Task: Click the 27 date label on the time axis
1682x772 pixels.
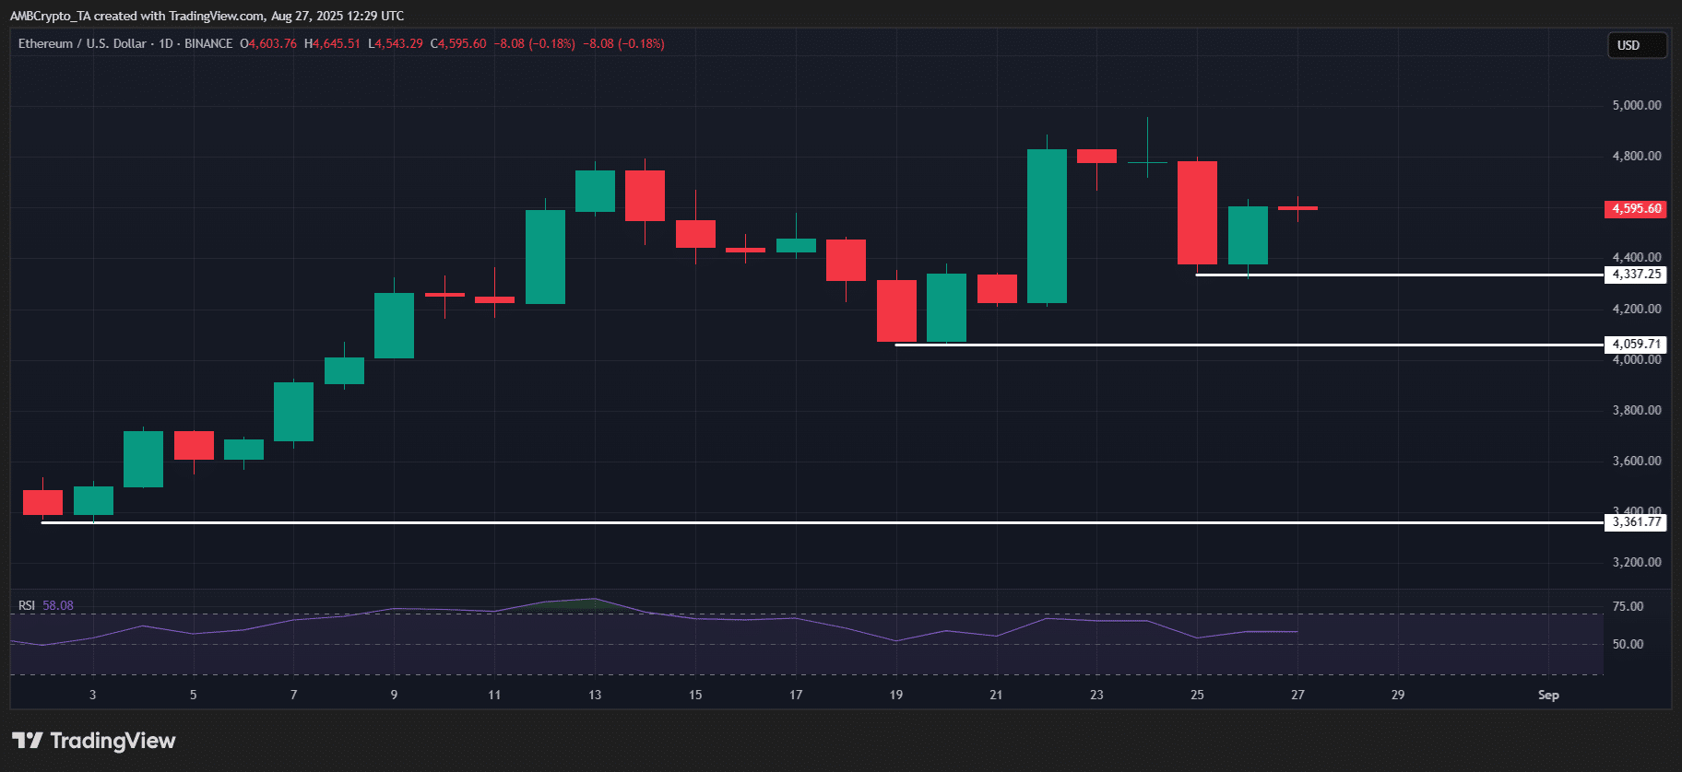Action: tap(1297, 695)
